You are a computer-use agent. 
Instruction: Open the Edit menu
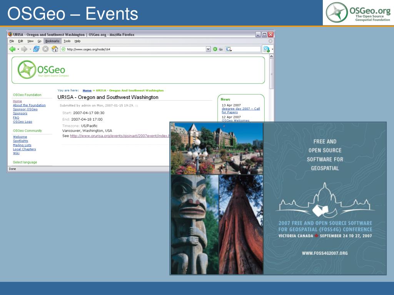pyautogui.click(x=21, y=41)
